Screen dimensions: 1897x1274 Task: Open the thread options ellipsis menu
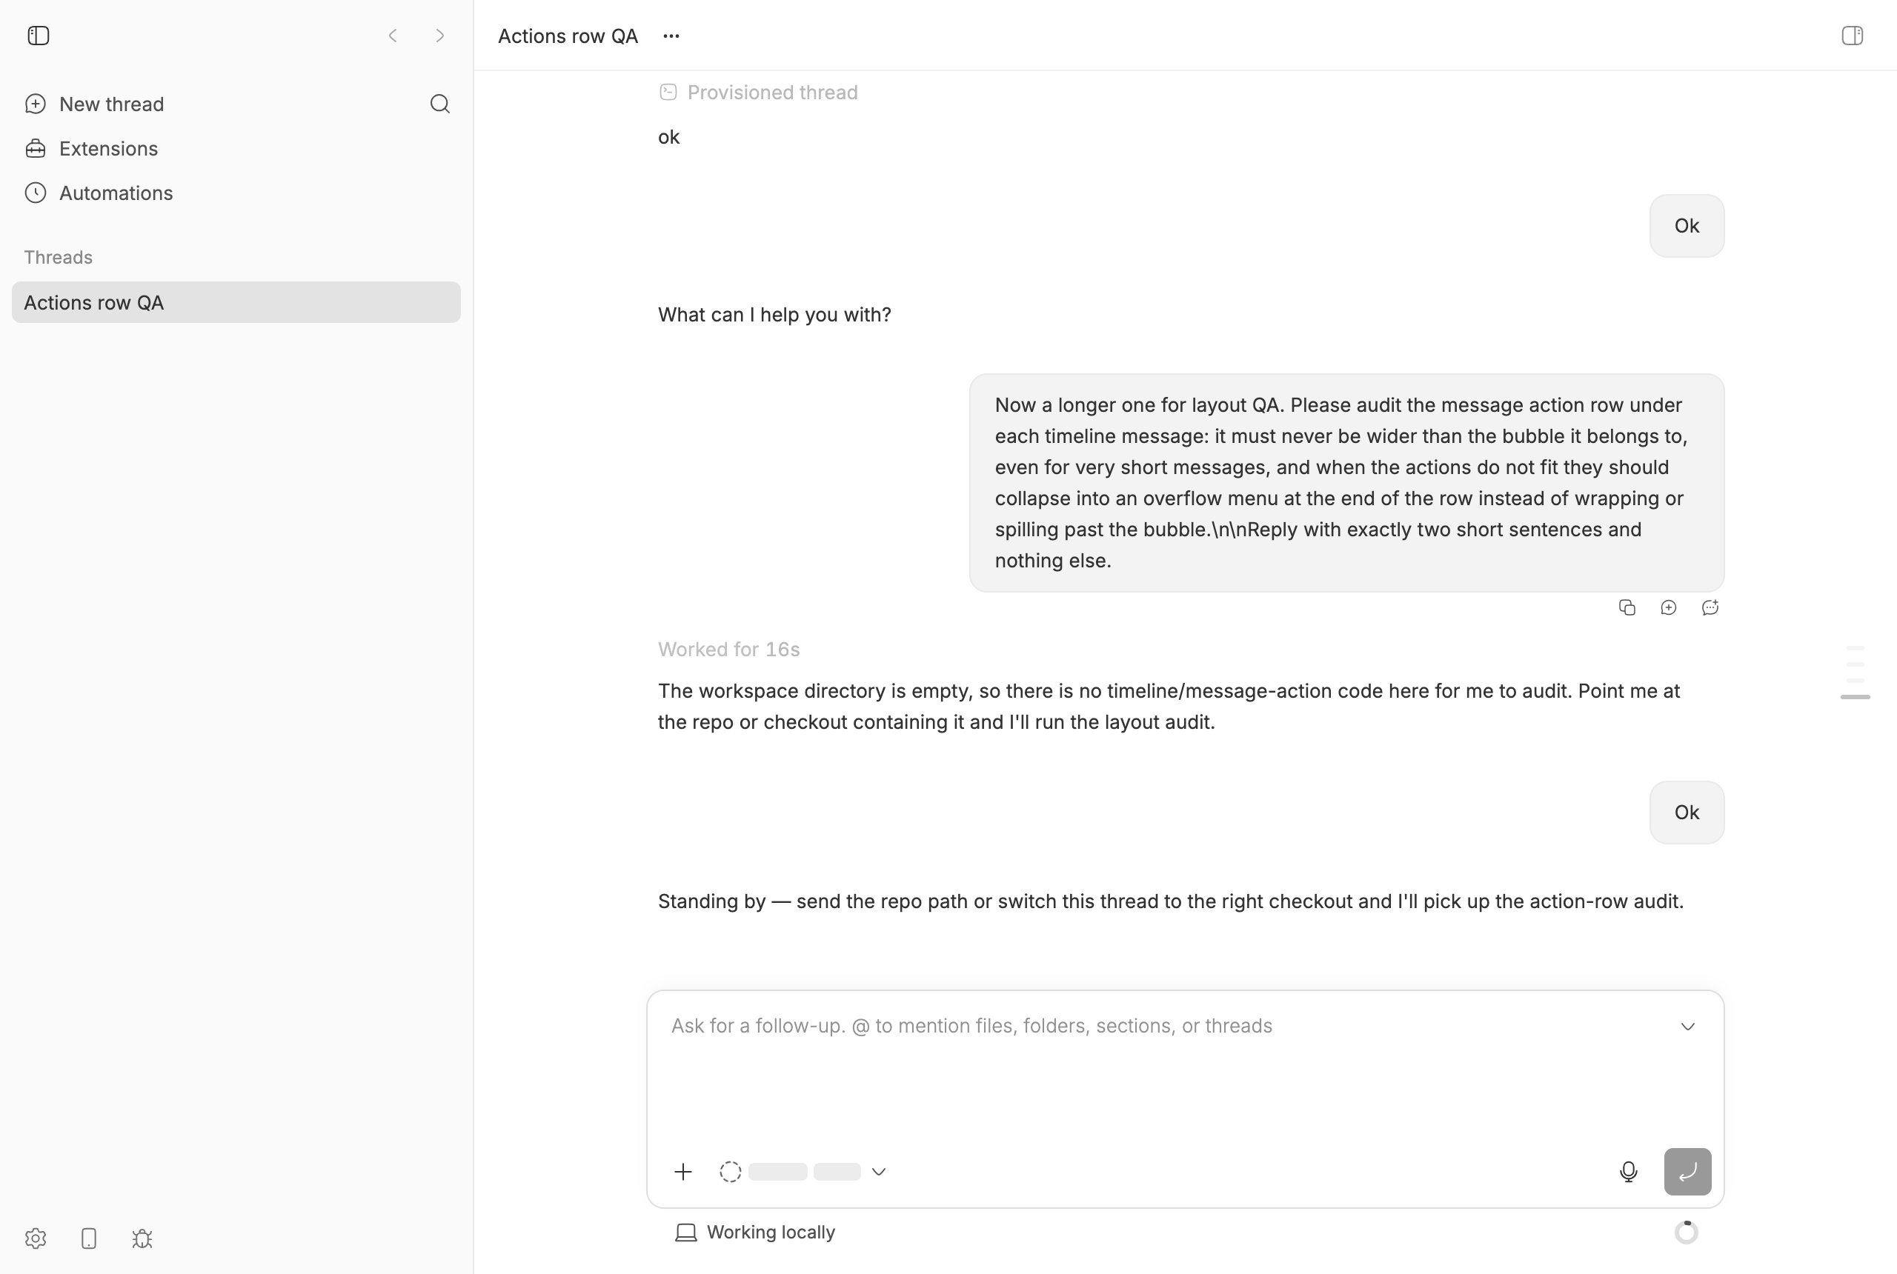click(671, 36)
